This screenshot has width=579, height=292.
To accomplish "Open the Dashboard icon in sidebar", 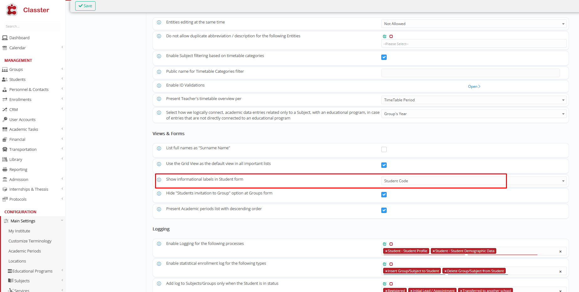I will pyautogui.click(x=5, y=38).
